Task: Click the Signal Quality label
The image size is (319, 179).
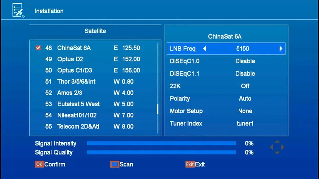Action: pos(54,152)
